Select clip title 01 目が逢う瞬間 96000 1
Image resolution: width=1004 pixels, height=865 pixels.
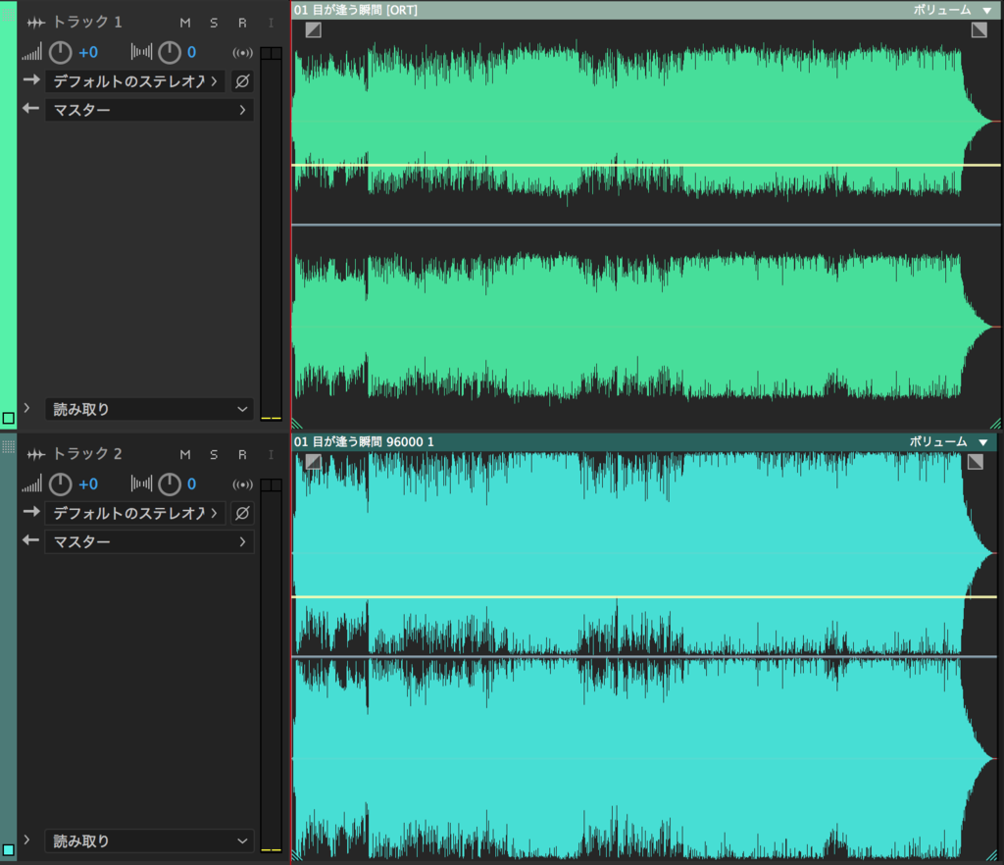click(364, 441)
